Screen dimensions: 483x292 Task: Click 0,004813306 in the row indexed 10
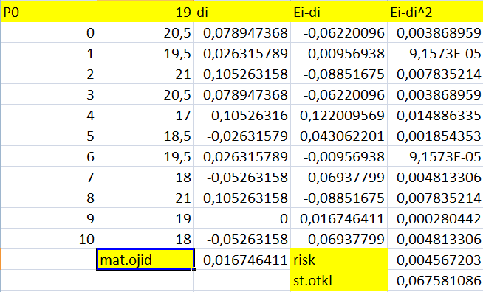(x=435, y=239)
